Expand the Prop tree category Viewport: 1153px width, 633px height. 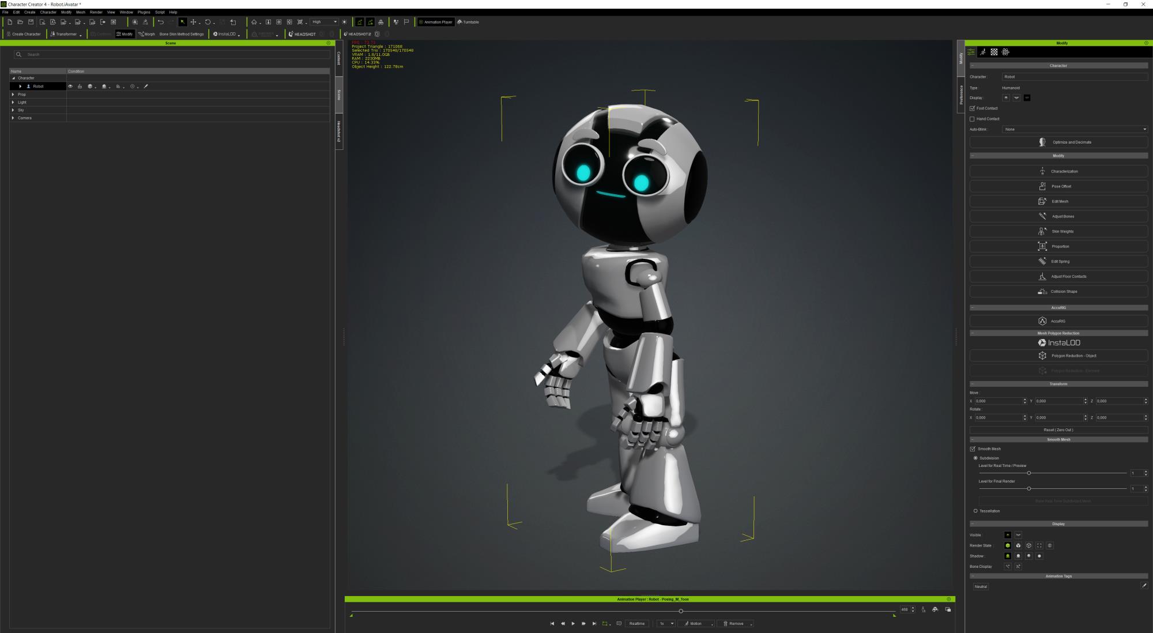(13, 95)
